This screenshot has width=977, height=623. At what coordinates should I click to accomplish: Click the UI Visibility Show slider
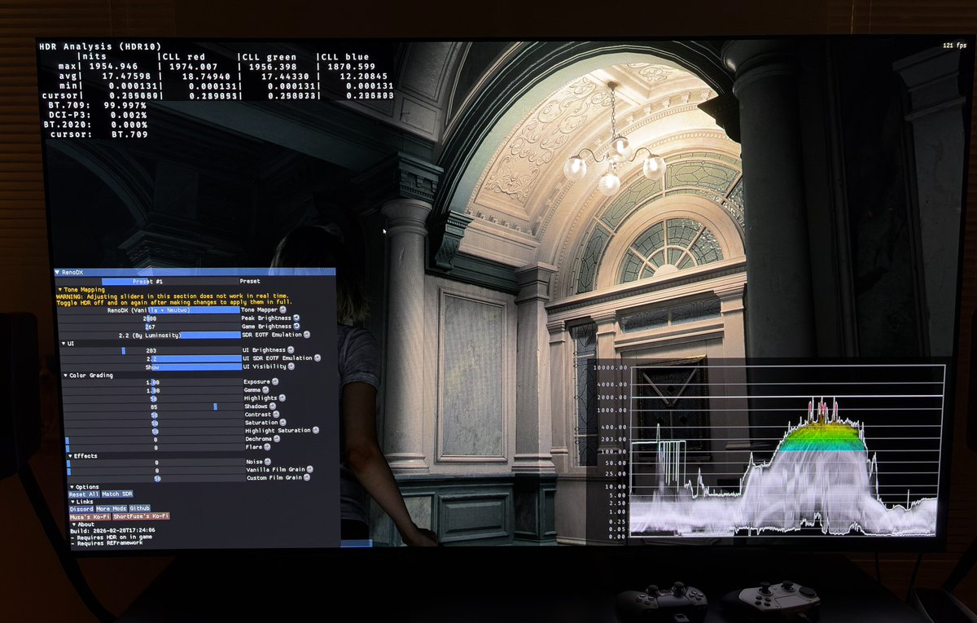[151, 366]
